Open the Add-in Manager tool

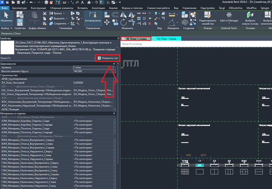(229, 17)
